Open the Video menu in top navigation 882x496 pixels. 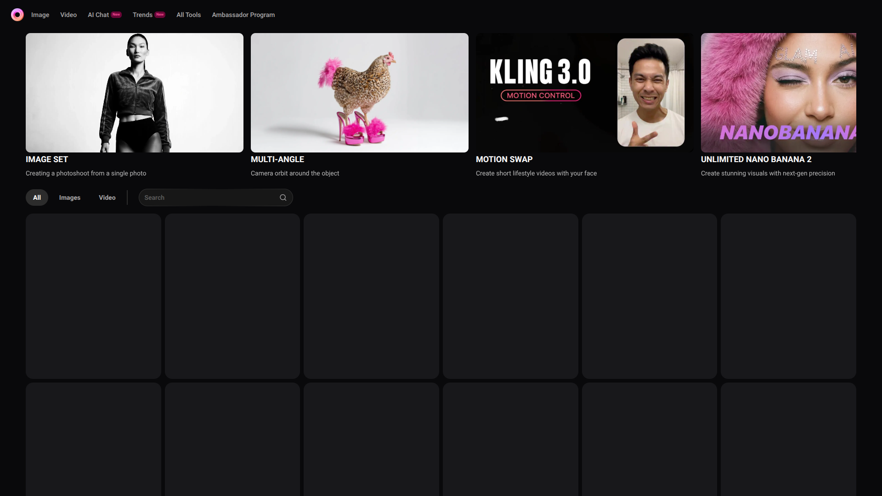(x=68, y=15)
